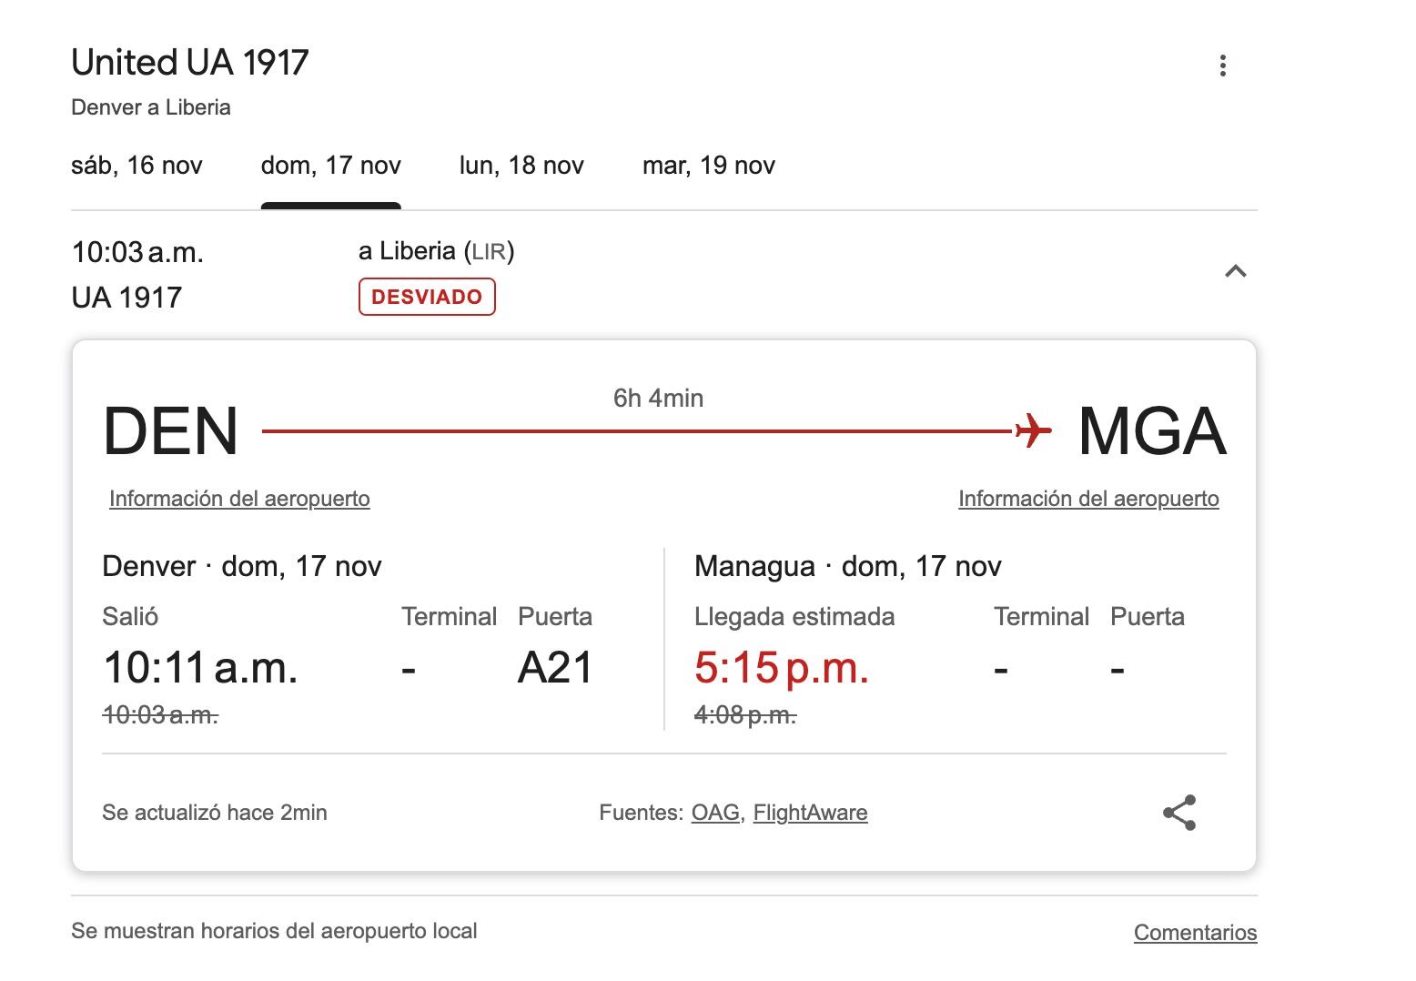Switch to mar, 19 nov tab
This screenshot has width=1416, height=981.
(708, 166)
